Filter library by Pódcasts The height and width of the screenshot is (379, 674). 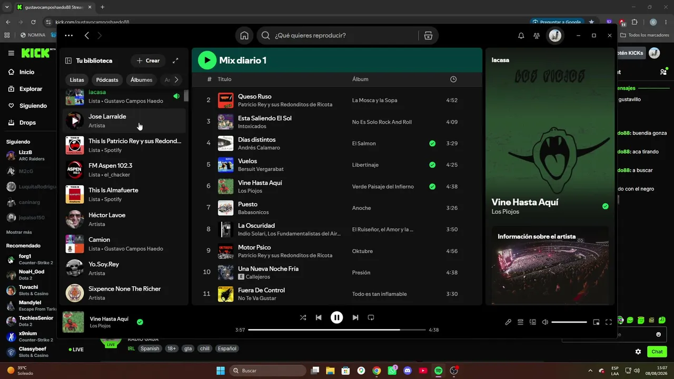pyautogui.click(x=107, y=80)
